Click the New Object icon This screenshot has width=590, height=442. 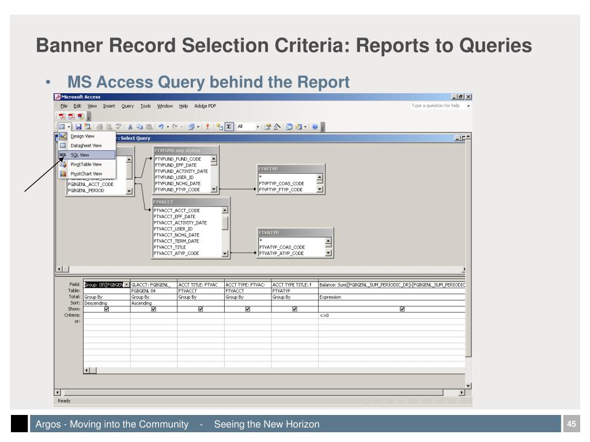click(x=298, y=127)
